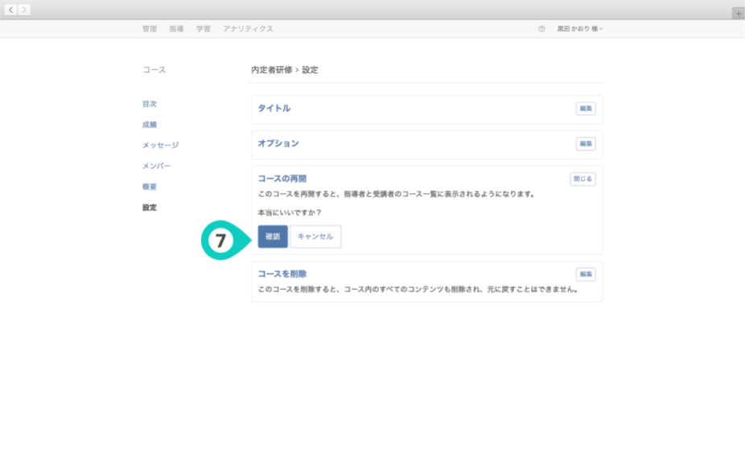Open アナリティクス in the top navigation
This screenshot has width=745, height=466.
click(248, 29)
